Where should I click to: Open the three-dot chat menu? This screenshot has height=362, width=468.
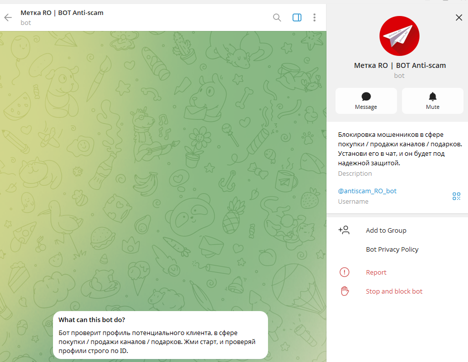(314, 17)
